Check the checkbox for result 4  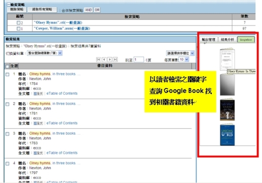click(8, 164)
